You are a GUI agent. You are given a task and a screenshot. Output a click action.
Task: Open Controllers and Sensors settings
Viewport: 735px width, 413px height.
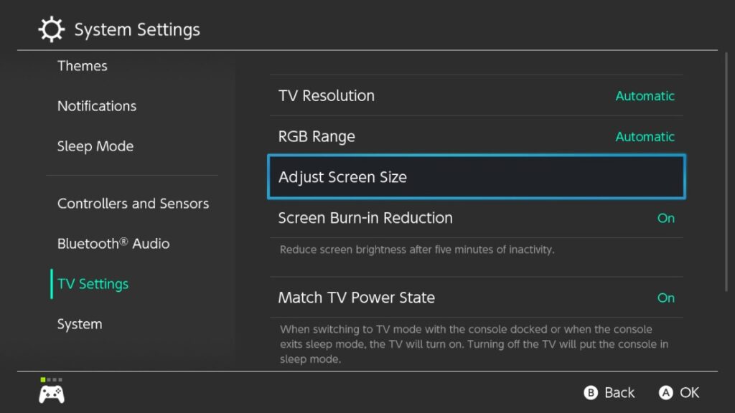[133, 203]
